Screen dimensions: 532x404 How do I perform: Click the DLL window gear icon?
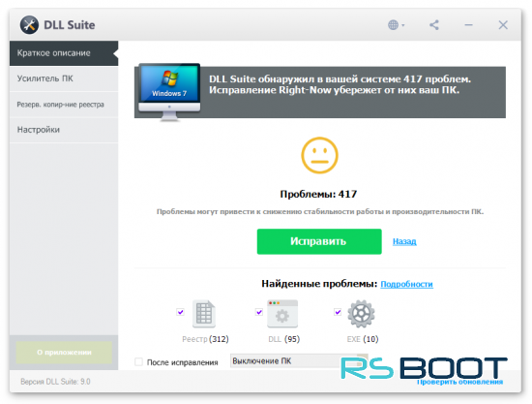(x=282, y=314)
